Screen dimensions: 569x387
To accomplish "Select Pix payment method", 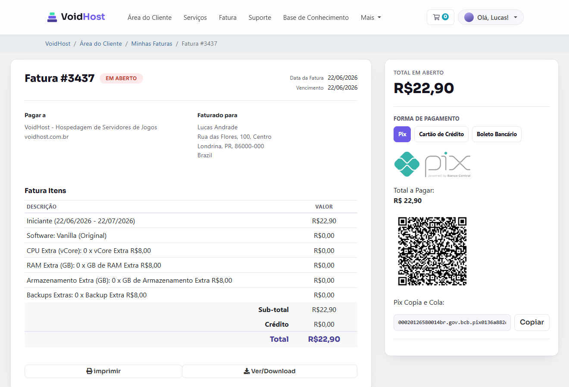I will click(402, 134).
